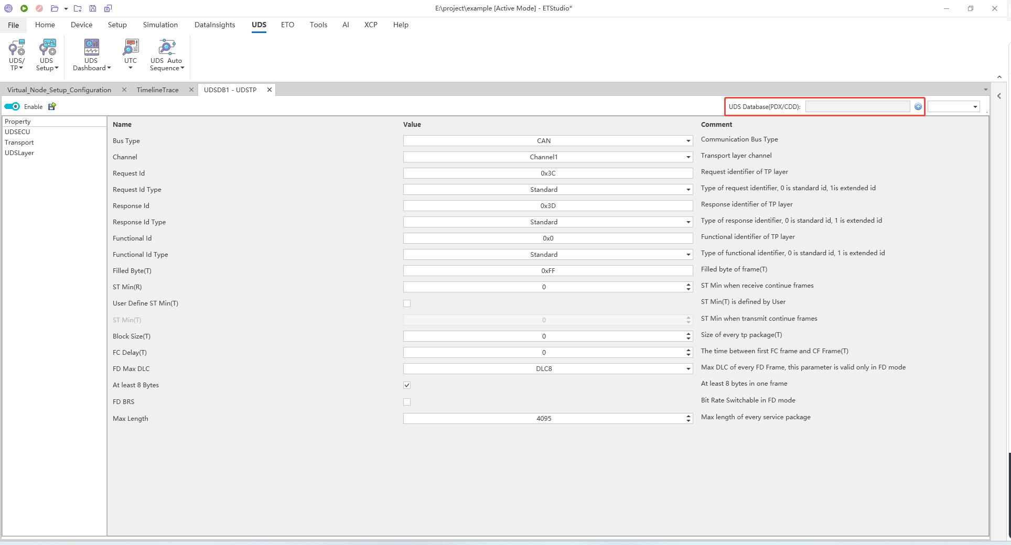1011x545 pixels.
Task: Open the UTC ribbon tool
Action: pos(131,55)
